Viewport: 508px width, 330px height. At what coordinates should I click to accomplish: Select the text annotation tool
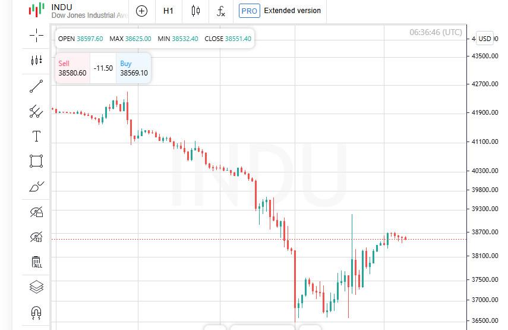[36, 136]
